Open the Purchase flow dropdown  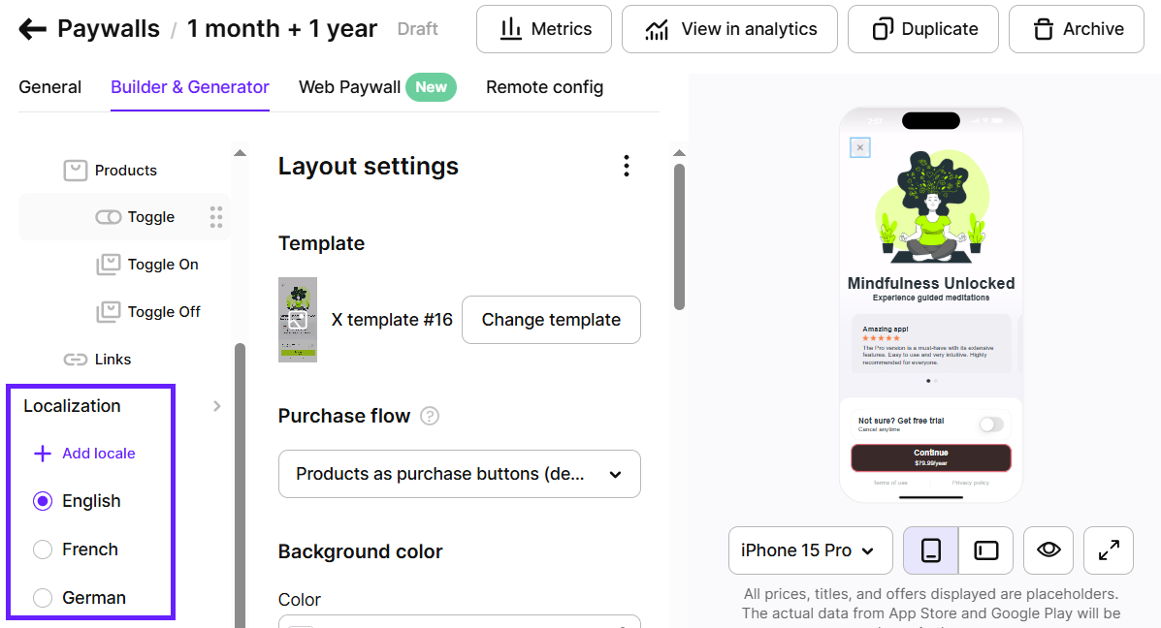[x=459, y=474]
